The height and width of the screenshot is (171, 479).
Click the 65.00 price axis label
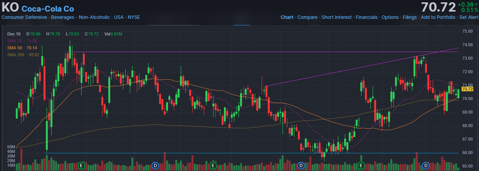click(467, 166)
